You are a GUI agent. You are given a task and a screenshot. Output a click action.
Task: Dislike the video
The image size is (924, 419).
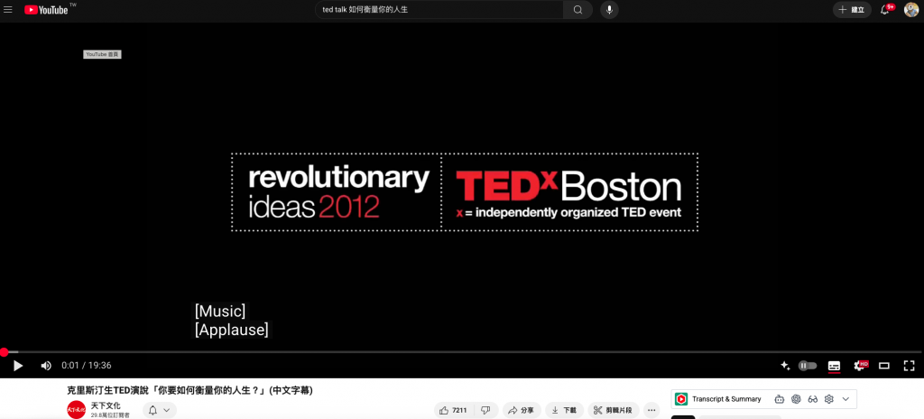coord(485,410)
